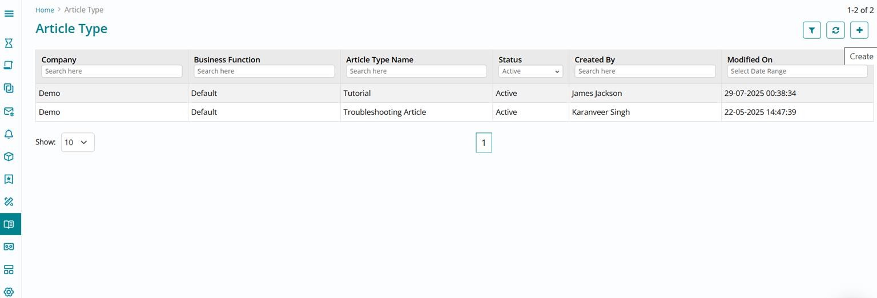This screenshot has height=298, width=877.
Task: Refresh the Article Type list
Action: (x=835, y=30)
